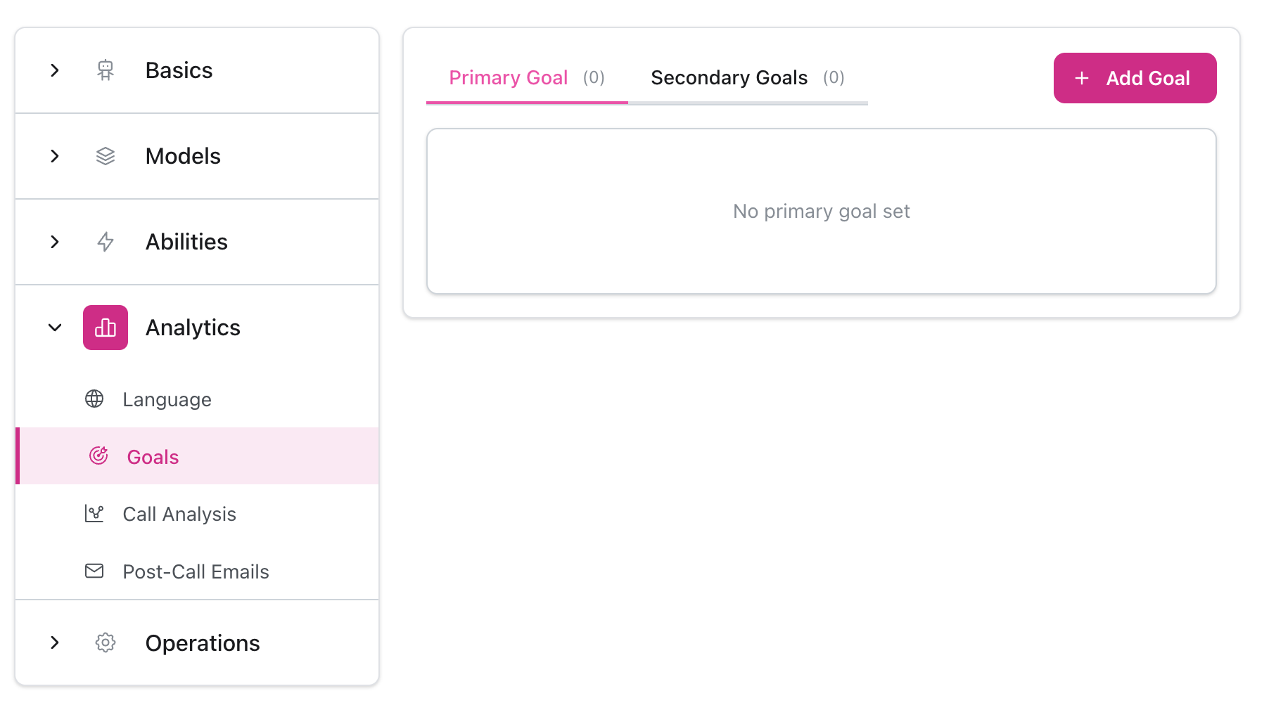Expand the Models section chevron
This screenshot has width=1276, height=724.
pyautogui.click(x=55, y=156)
